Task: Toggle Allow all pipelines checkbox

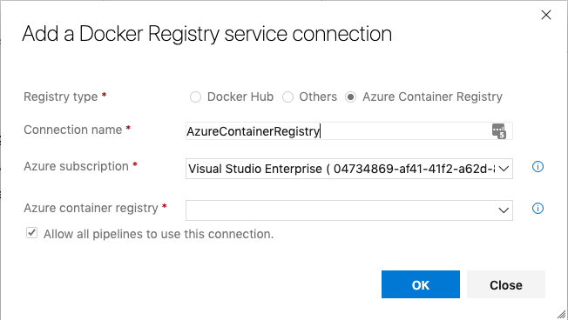Action: point(32,233)
